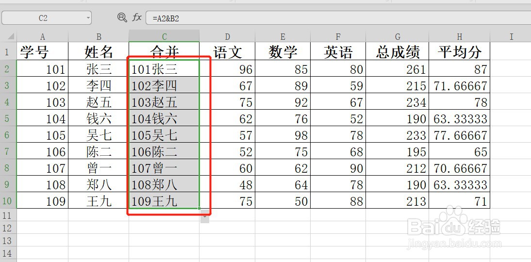This screenshot has height=262, width=531.
Task: Click 英语 score 59
Action: click(x=338, y=85)
